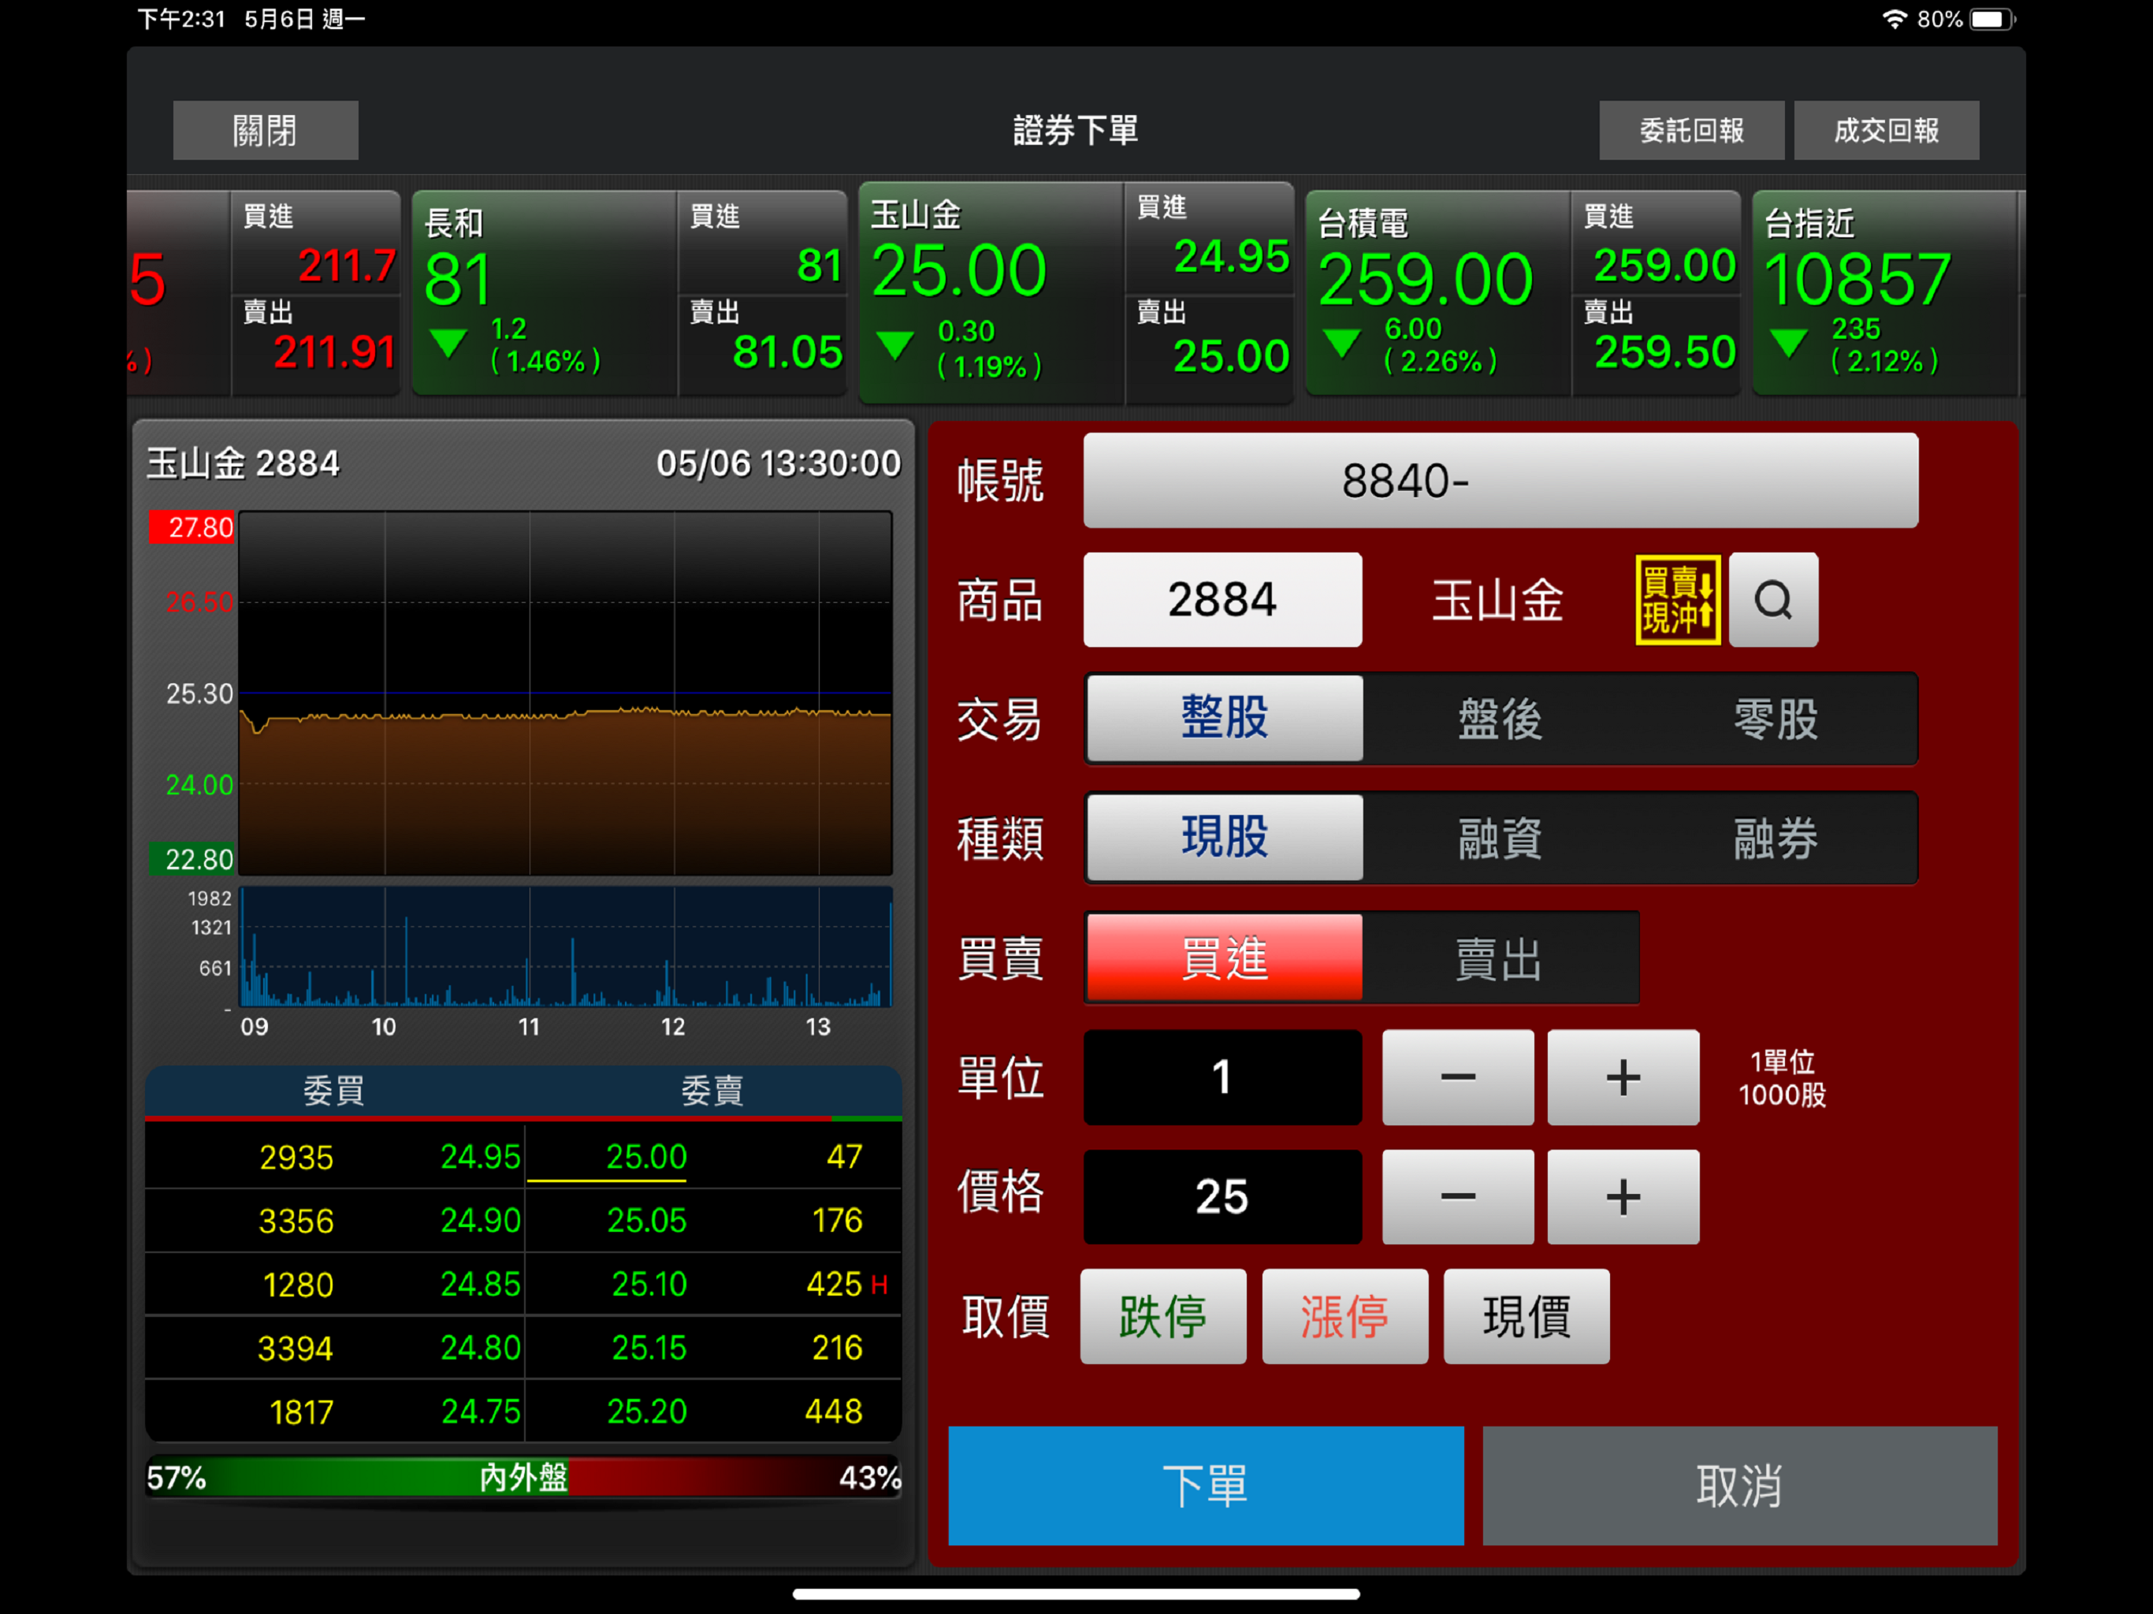Pick ask price 25.20 in order book
This screenshot has width=2153, height=1614.
[646, 1411]
